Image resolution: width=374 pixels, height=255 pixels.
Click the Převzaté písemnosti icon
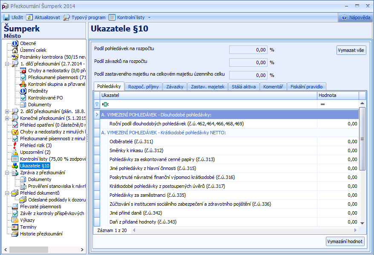tap(15, 207)
